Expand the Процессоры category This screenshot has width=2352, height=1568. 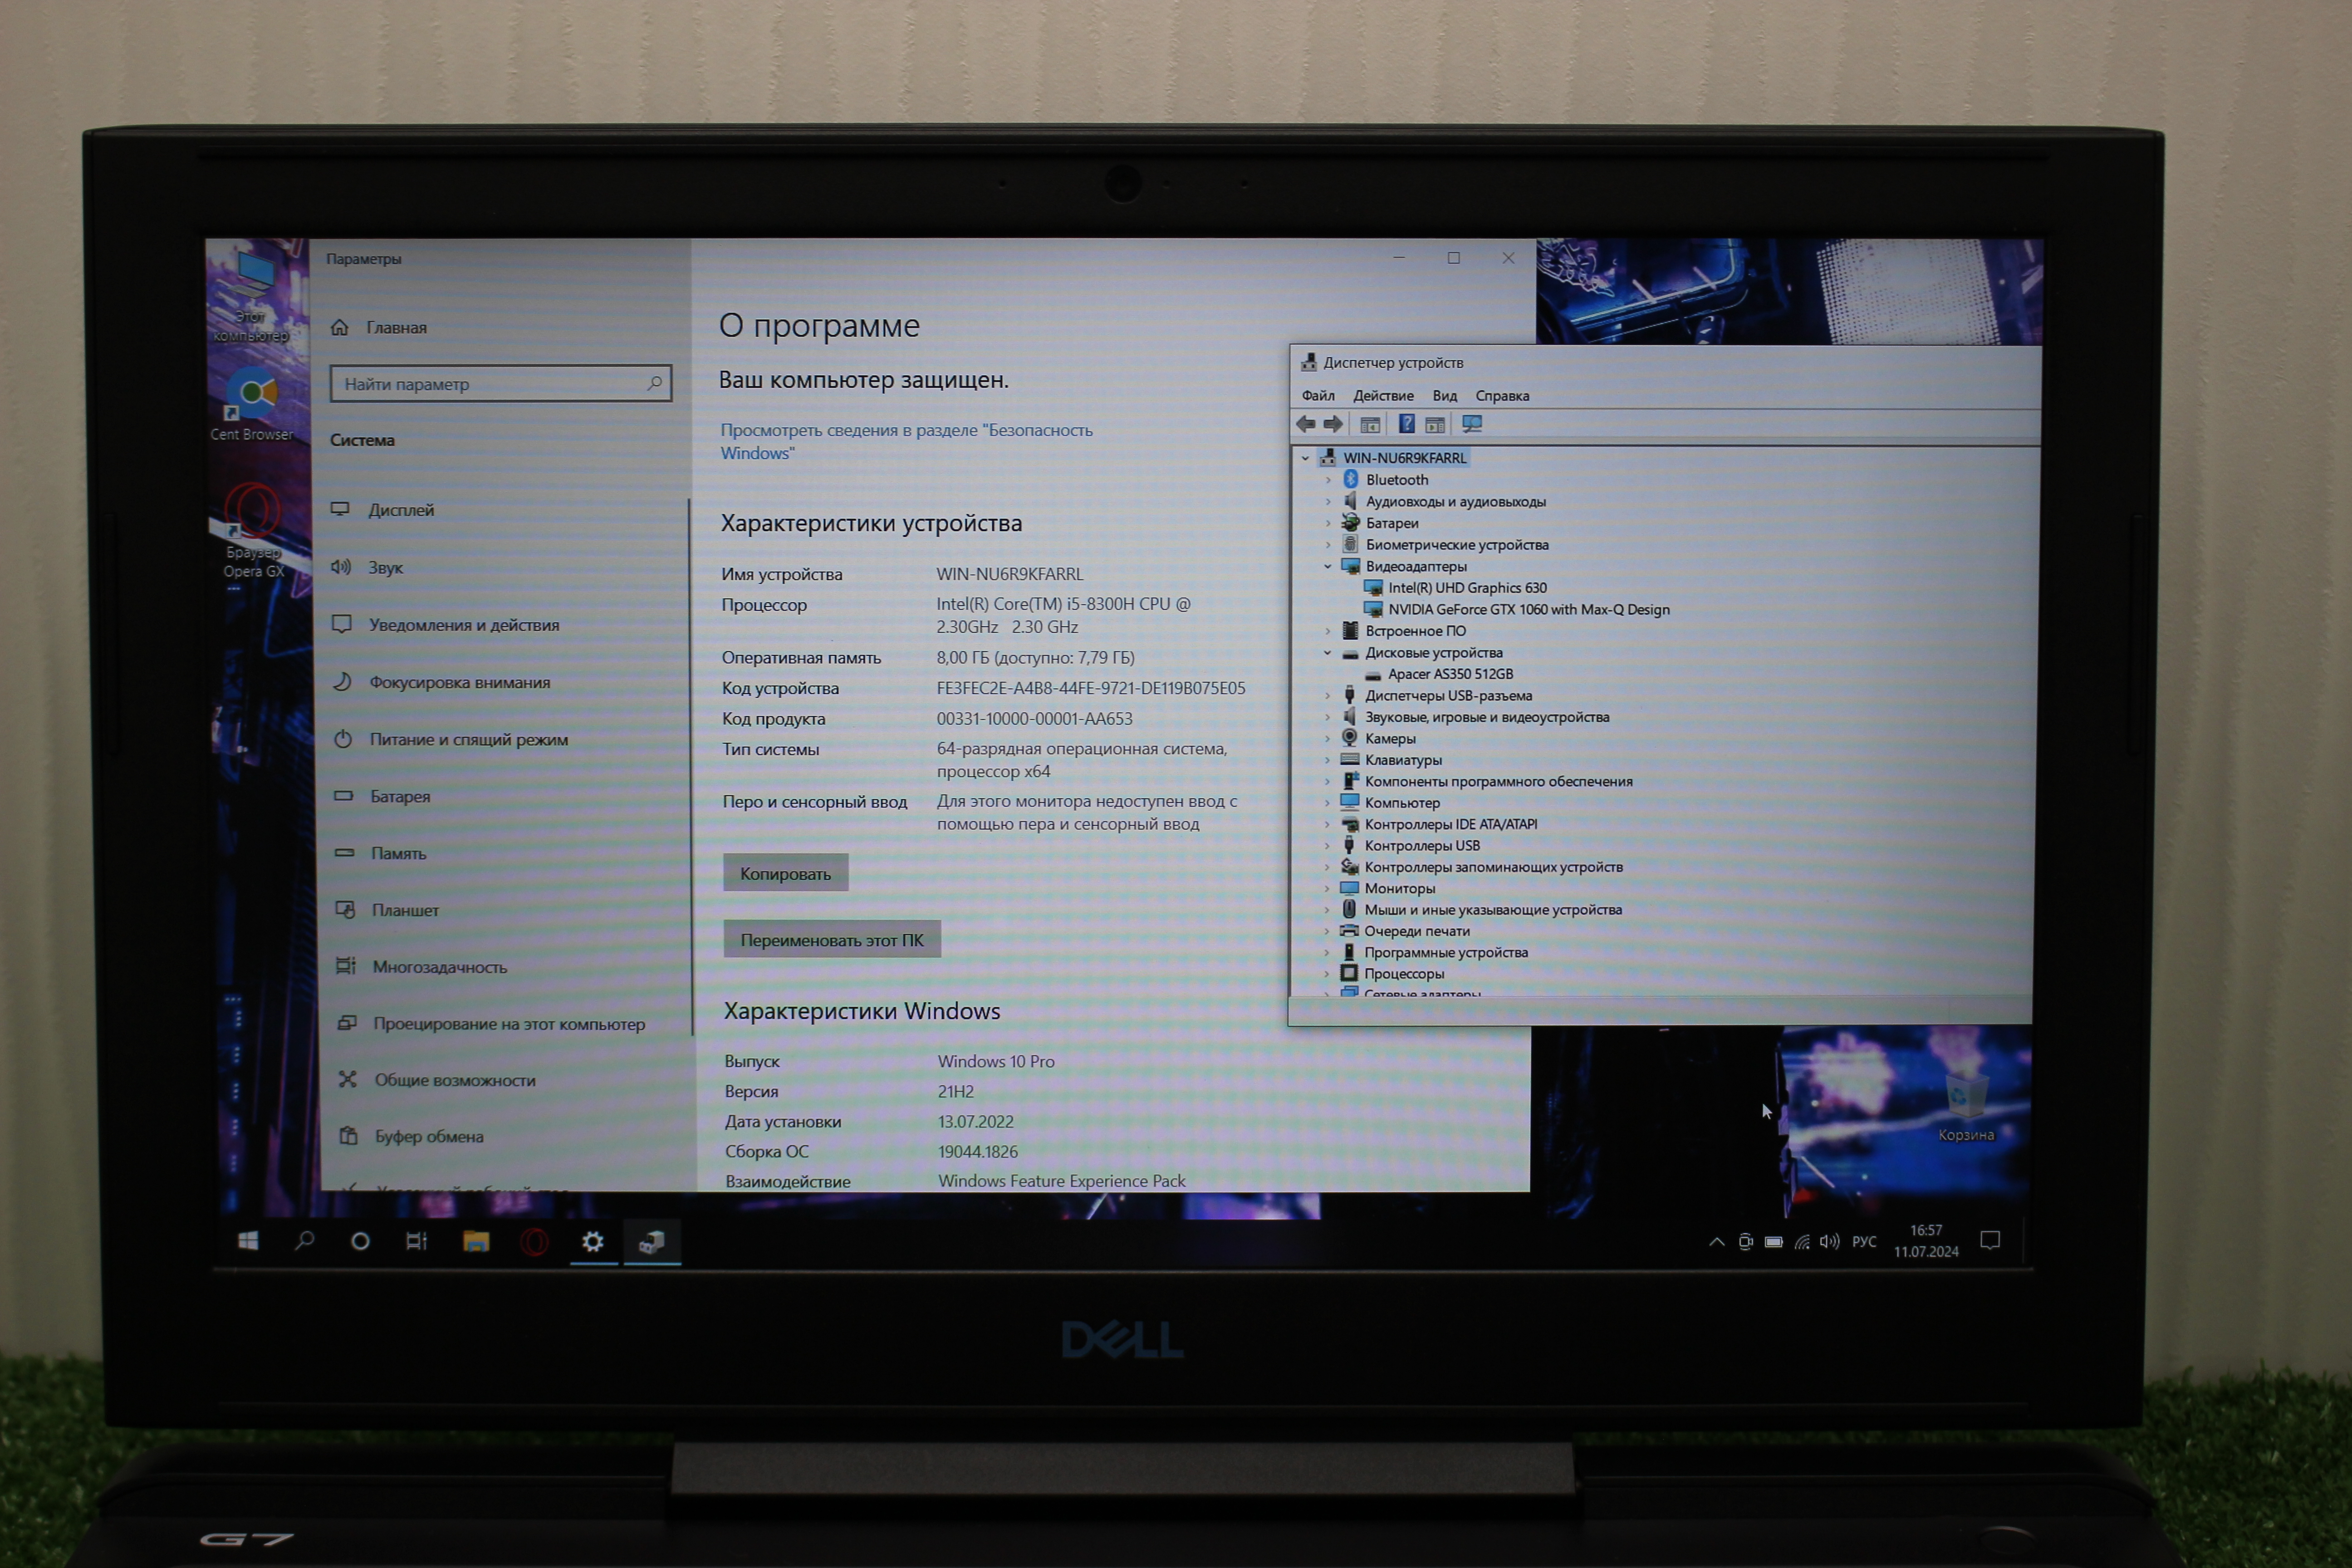pyautogui.click(x=1328, y=974)
